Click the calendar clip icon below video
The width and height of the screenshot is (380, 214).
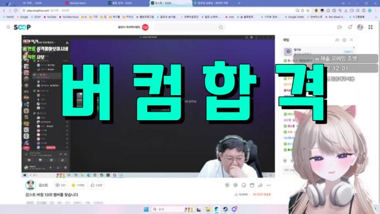pyautogui.click(x=252, y=185)
